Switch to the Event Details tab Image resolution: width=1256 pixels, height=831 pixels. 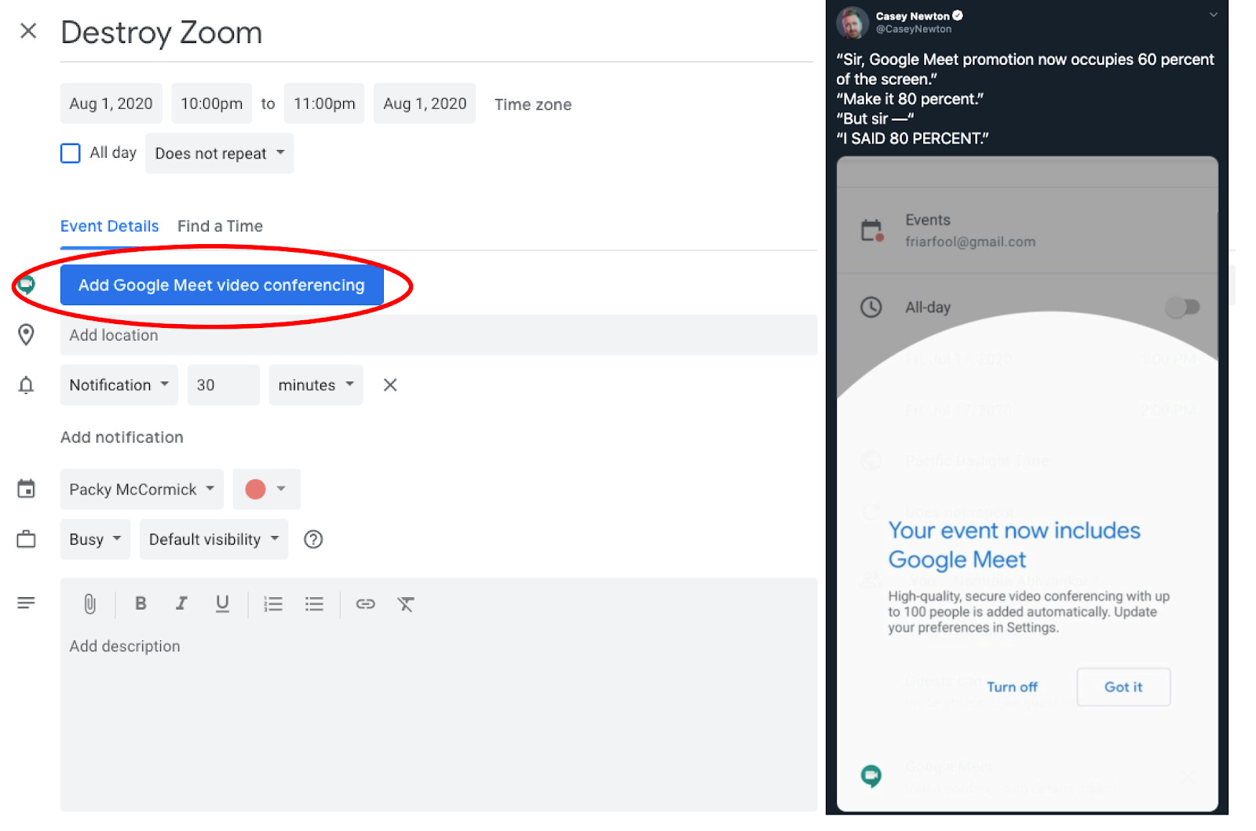(110, 226)
